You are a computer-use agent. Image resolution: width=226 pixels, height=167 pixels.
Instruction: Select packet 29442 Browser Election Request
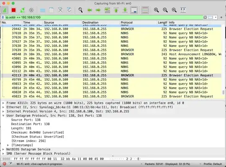(111, 29)
